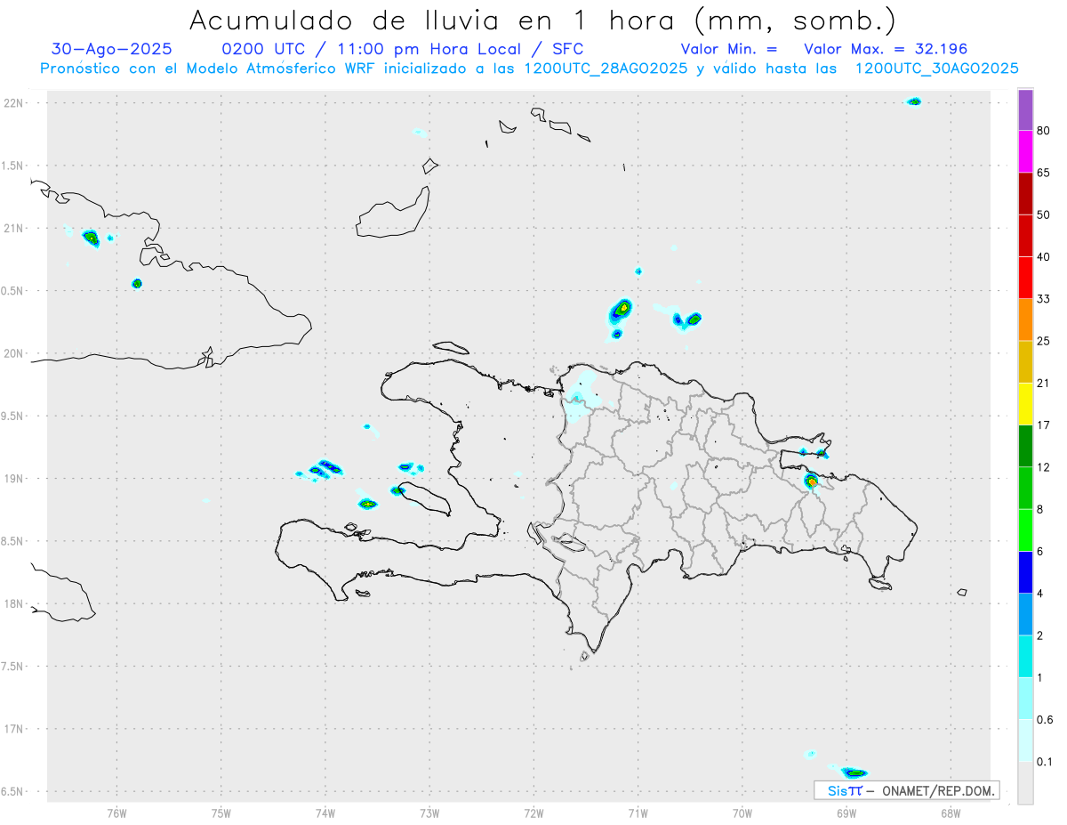
Task: Click the 'Valor Min. =' label
Action: (x=729, y=49)
